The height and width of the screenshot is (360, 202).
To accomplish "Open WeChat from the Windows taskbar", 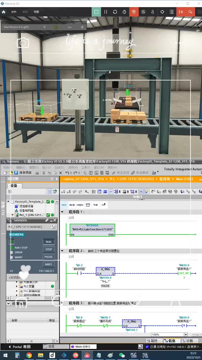I will pyautogui.click(x=122, y=355).
